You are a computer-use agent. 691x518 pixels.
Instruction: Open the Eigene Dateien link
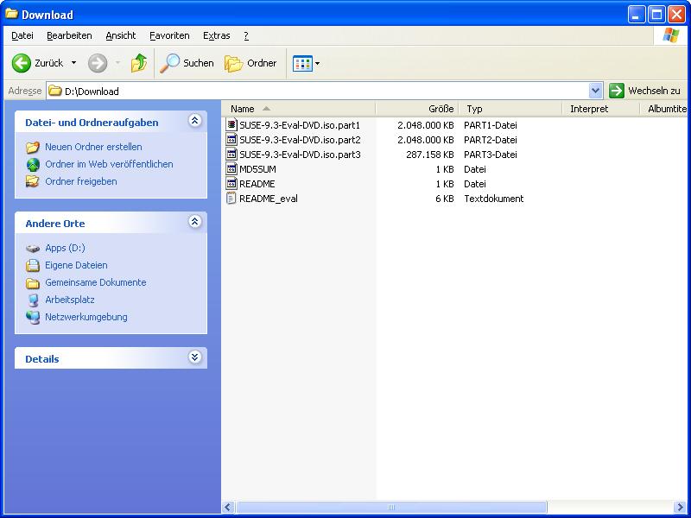[x=76, y=265]
